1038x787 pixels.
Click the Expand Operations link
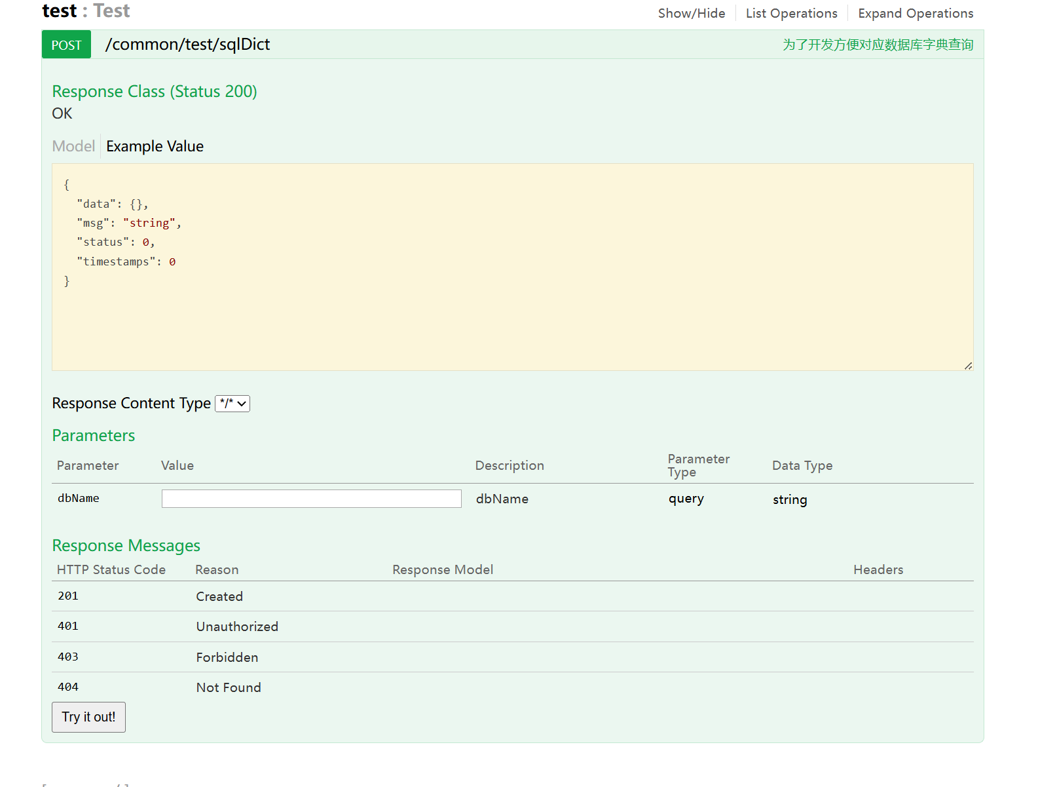click(915, 13)
